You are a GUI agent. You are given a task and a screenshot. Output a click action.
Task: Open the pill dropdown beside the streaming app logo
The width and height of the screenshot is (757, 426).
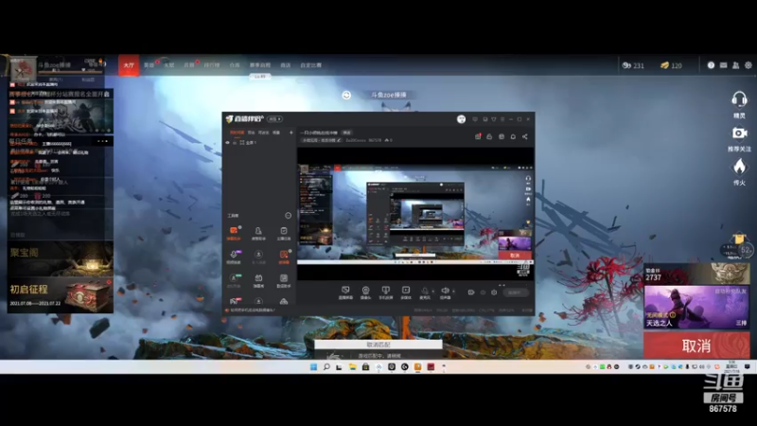click(274, 119)
